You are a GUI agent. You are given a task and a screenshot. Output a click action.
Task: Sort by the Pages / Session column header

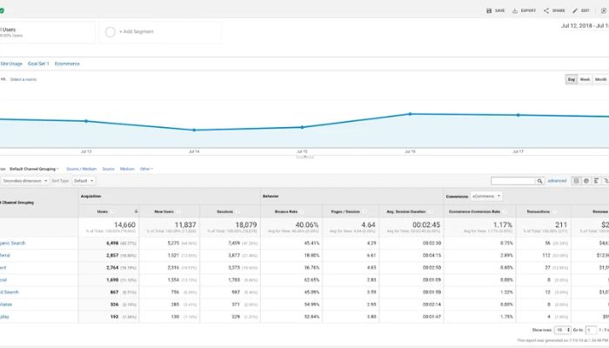pos(345,211)
